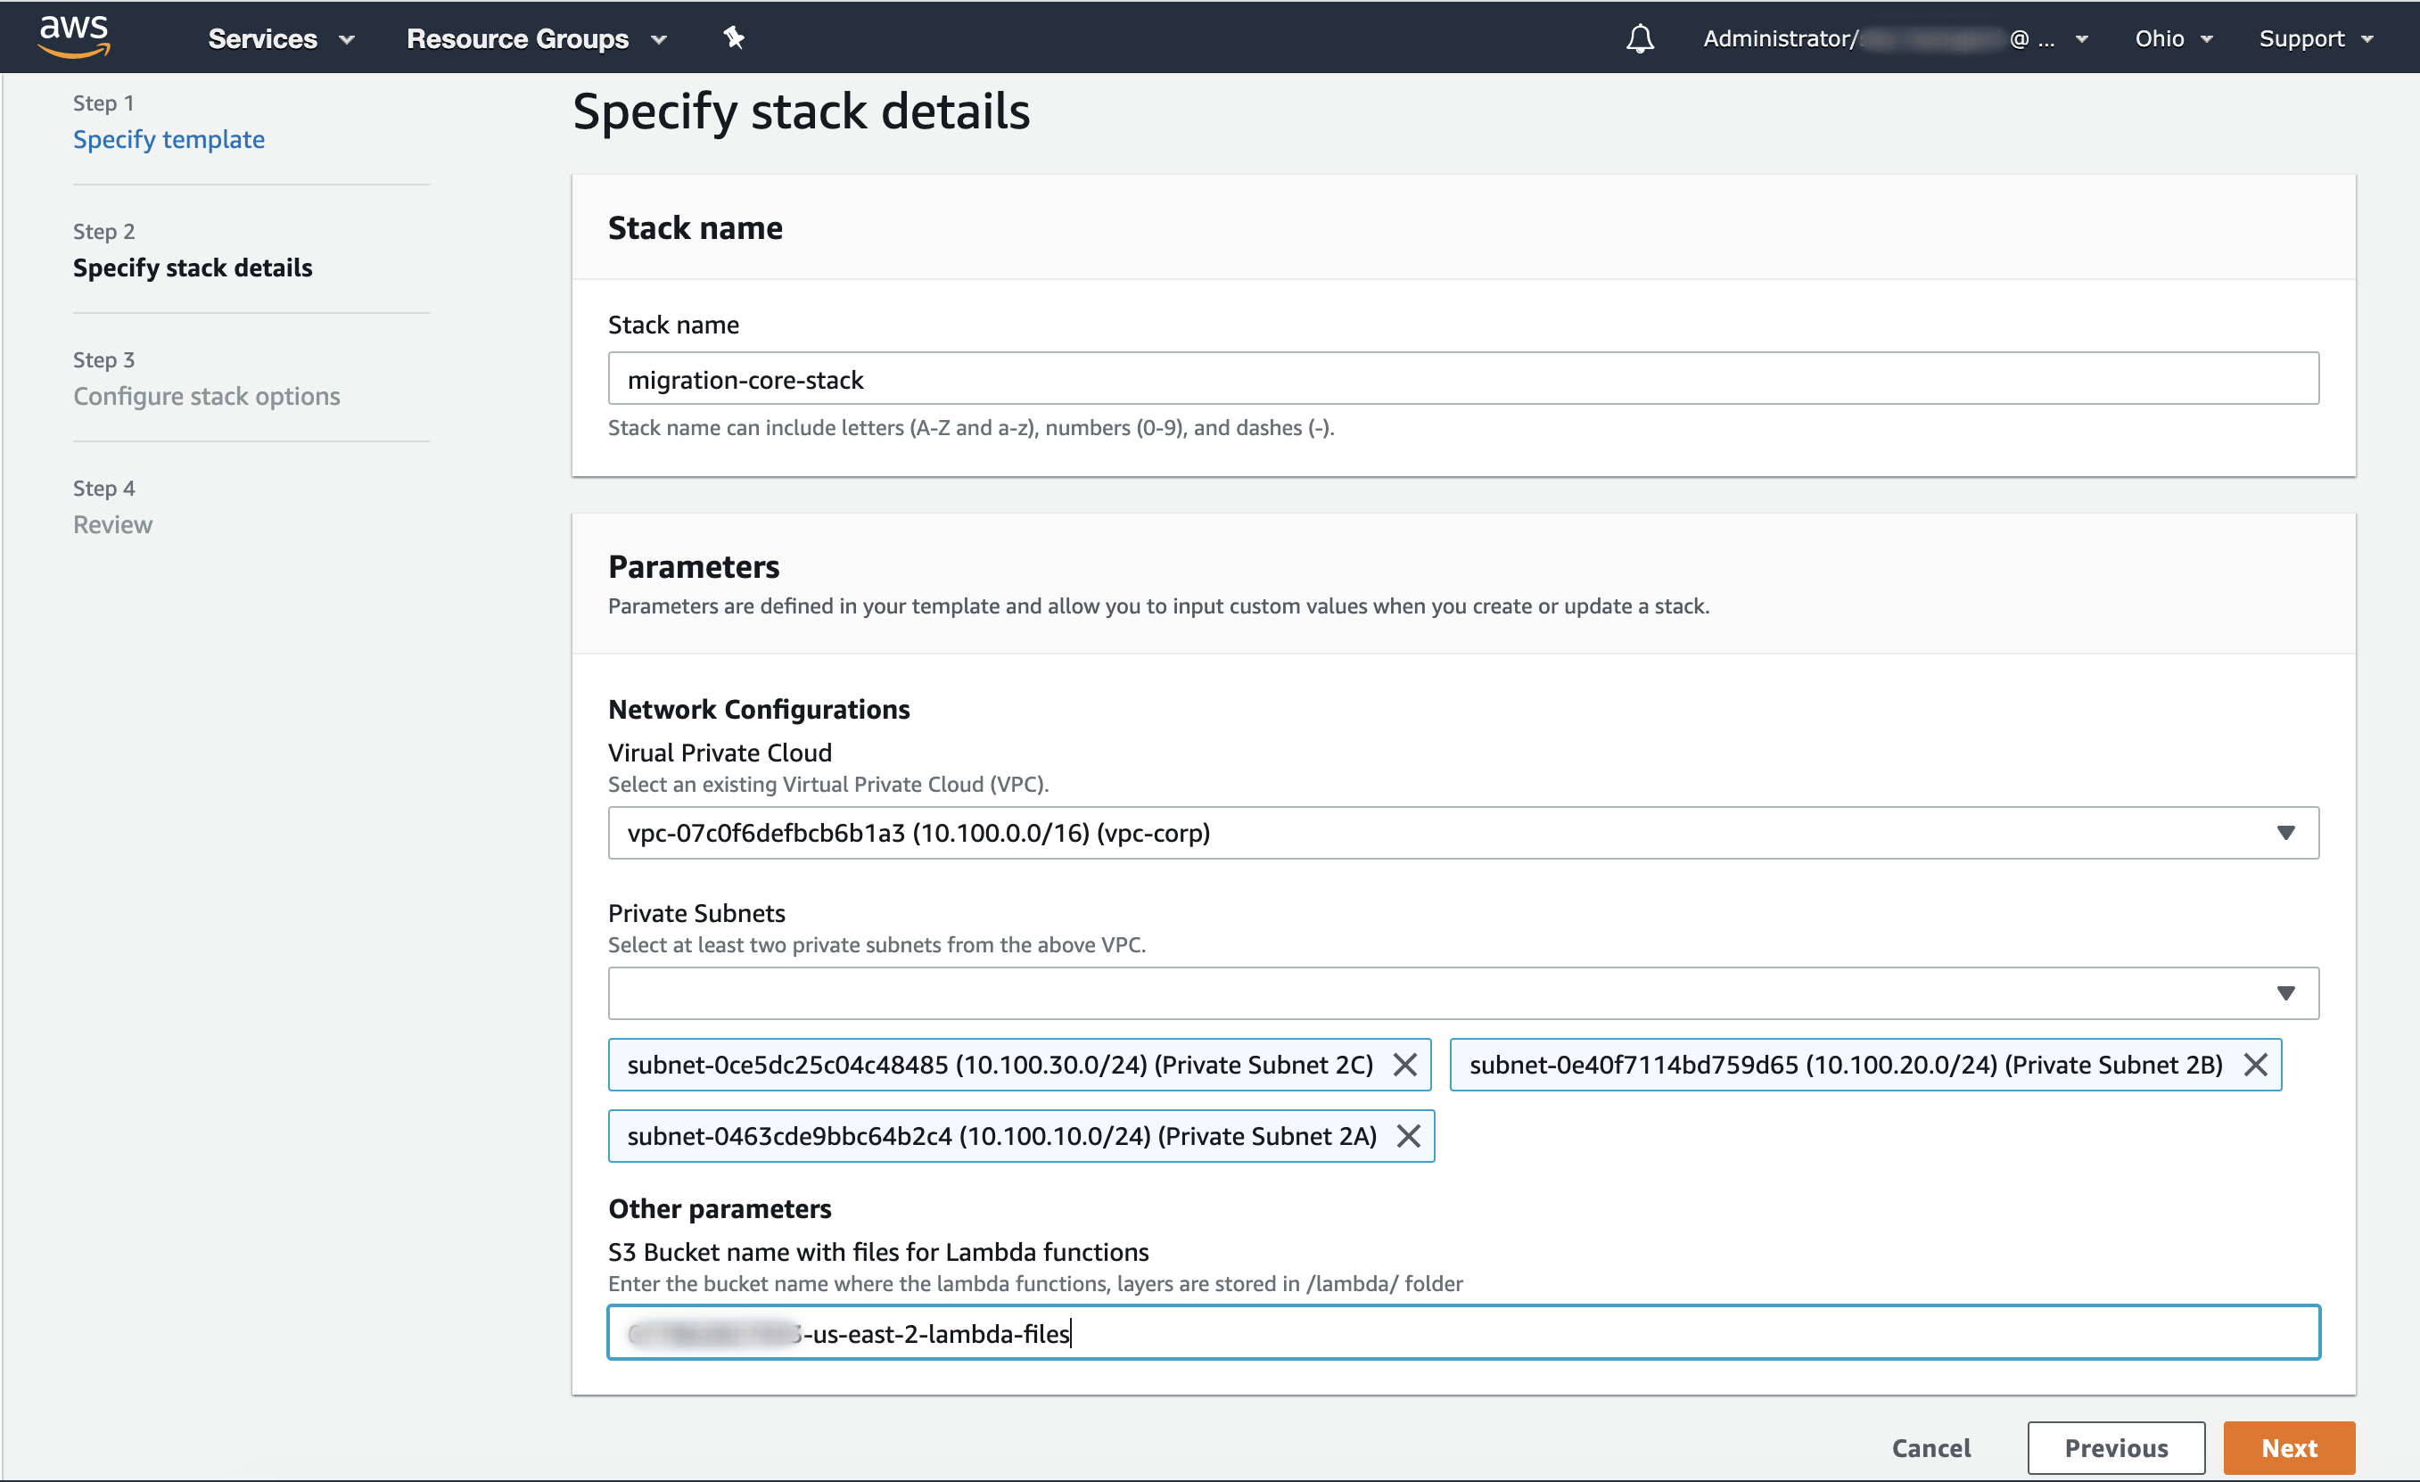The width and height of the screenshot is (2420, 1482).
Task: Click Step 1 Specify template link
Action: [x=169, y=138]
